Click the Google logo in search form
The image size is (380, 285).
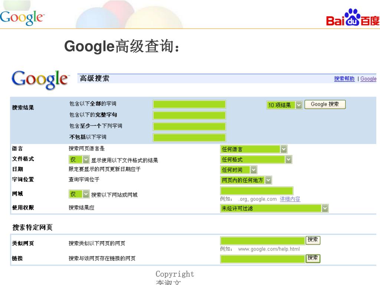tap(40, 80)
